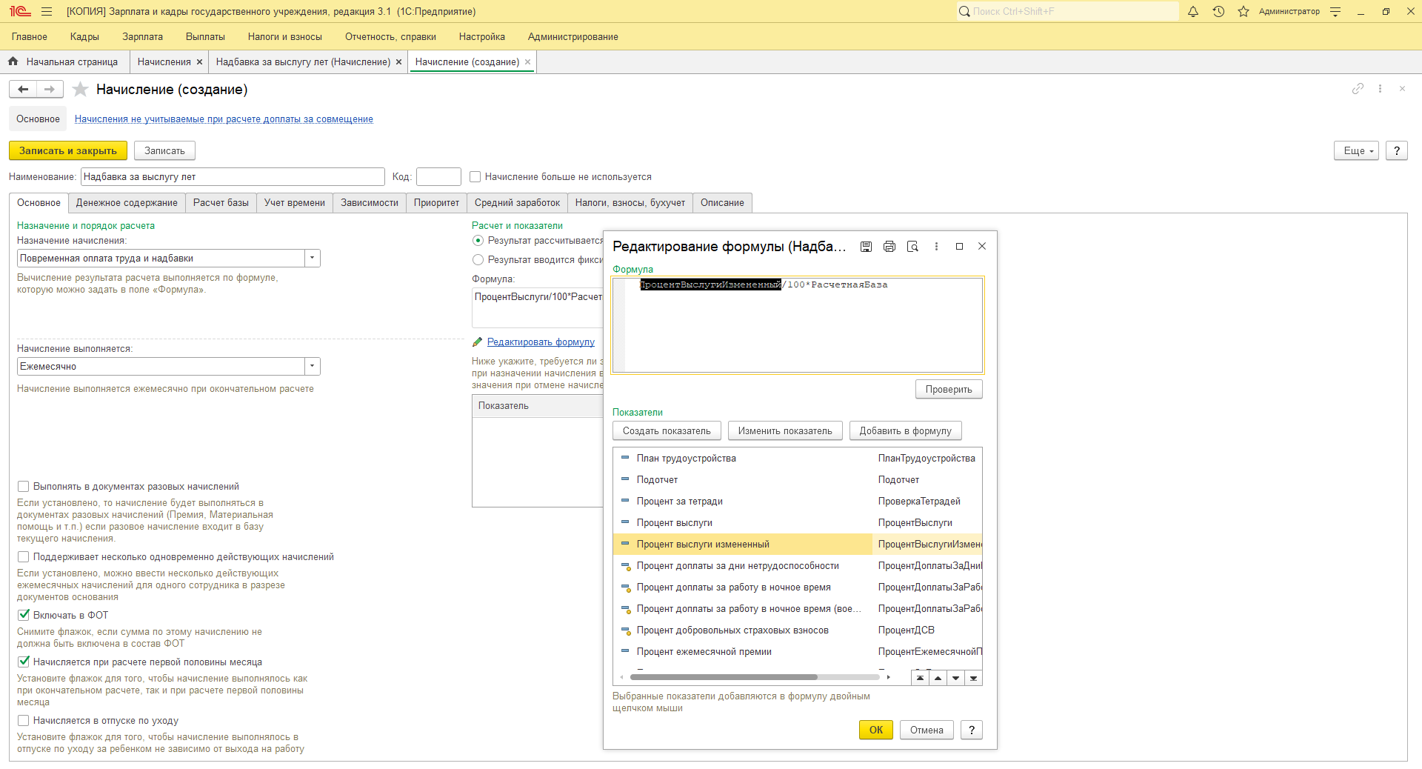This screenshot has height=769, width=1422.
Task: Select Результат вводится фиксированной radio button
Action: [x=478, y=260]
